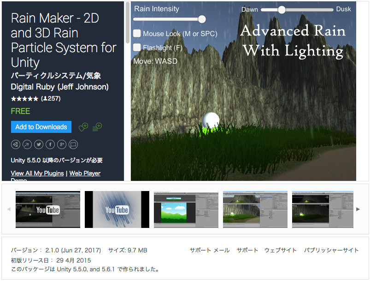Add asset to wishlist with heart icon
The image size is (370, 281).
83,127
